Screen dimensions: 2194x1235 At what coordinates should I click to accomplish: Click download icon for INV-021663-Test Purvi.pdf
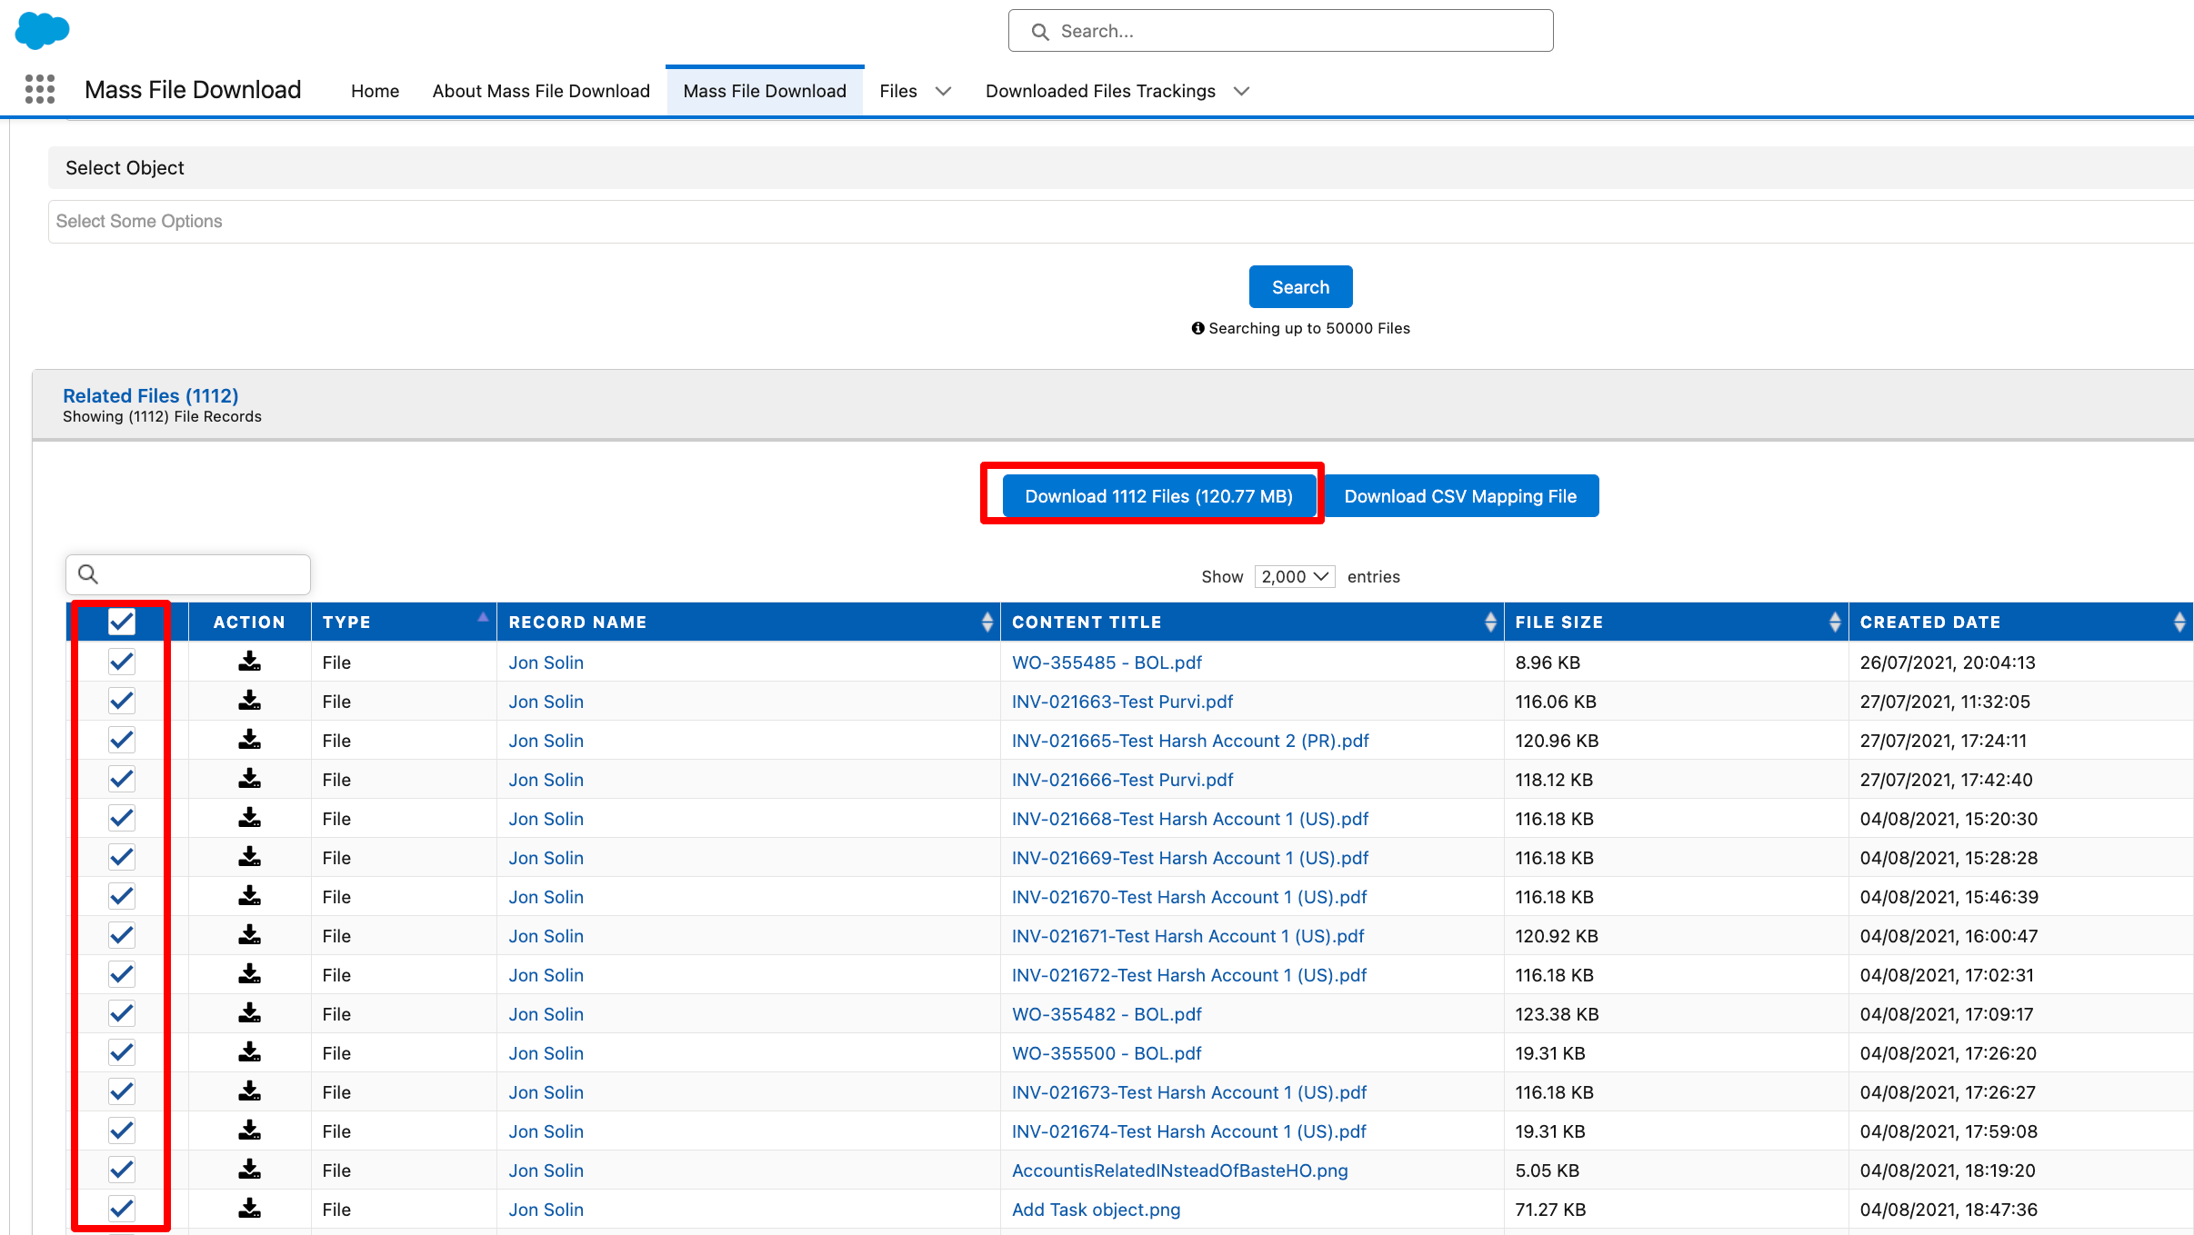click(x=249, y=701)
